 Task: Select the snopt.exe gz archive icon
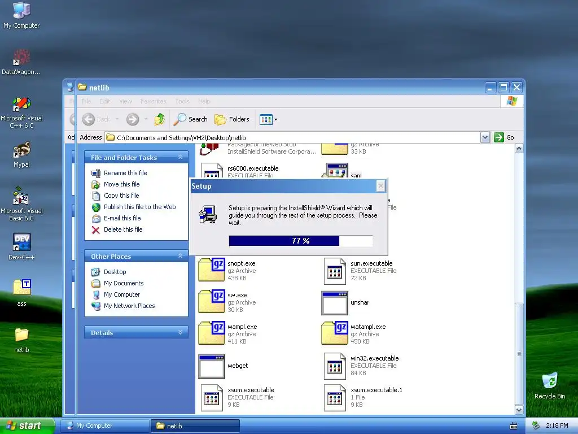click(x=212, y=270)
